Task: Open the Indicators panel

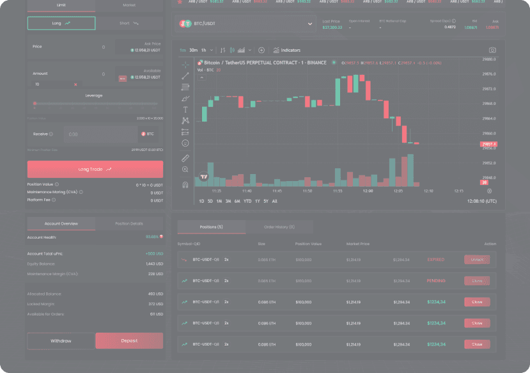Action: (x=286, y=50)
